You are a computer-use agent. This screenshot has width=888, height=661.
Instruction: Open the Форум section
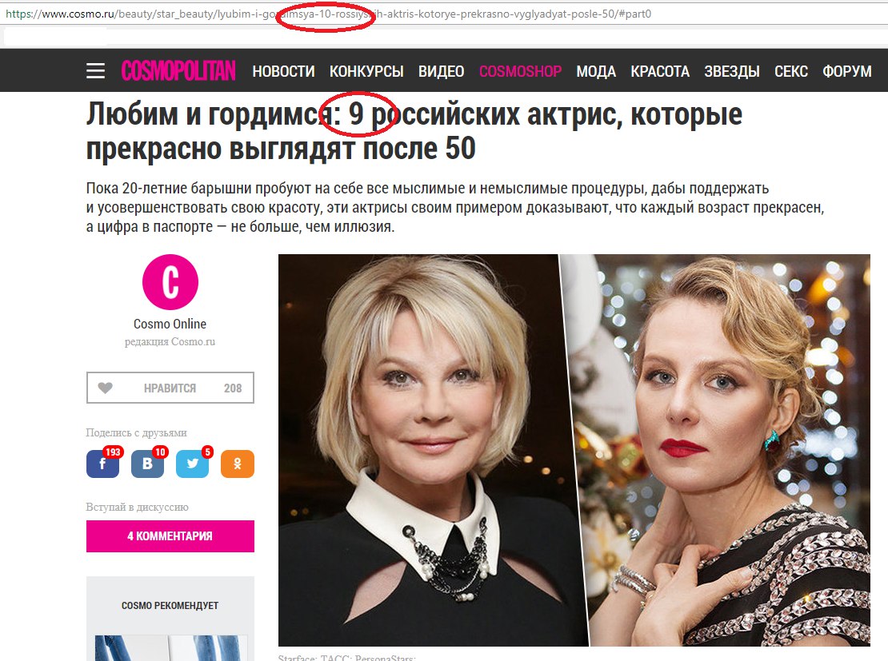tap(846, 71)
